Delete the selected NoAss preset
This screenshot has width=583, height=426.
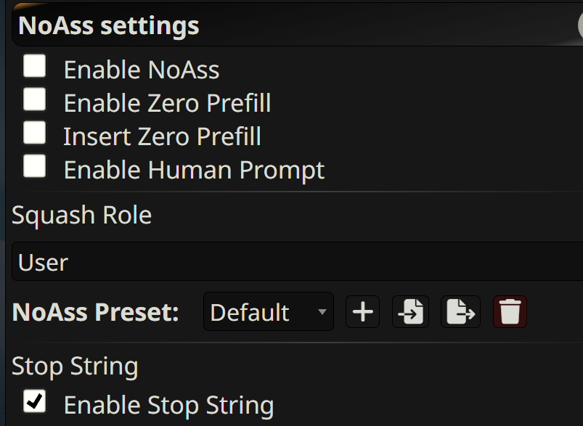pos(510,312)
